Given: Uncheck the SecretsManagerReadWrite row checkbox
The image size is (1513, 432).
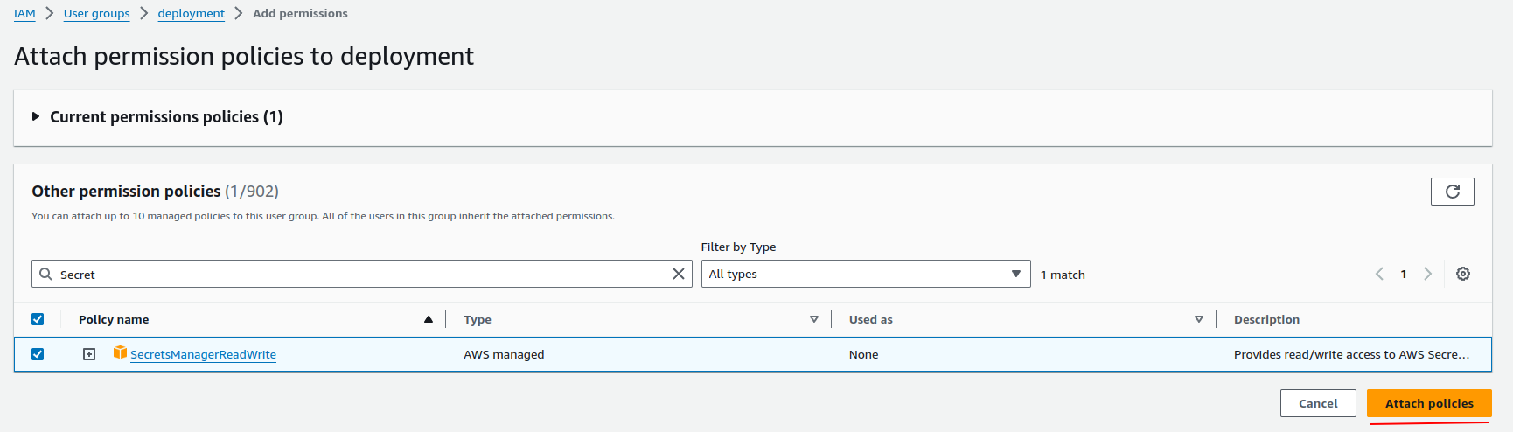Looking at the screenshot, I should (38, 354).
